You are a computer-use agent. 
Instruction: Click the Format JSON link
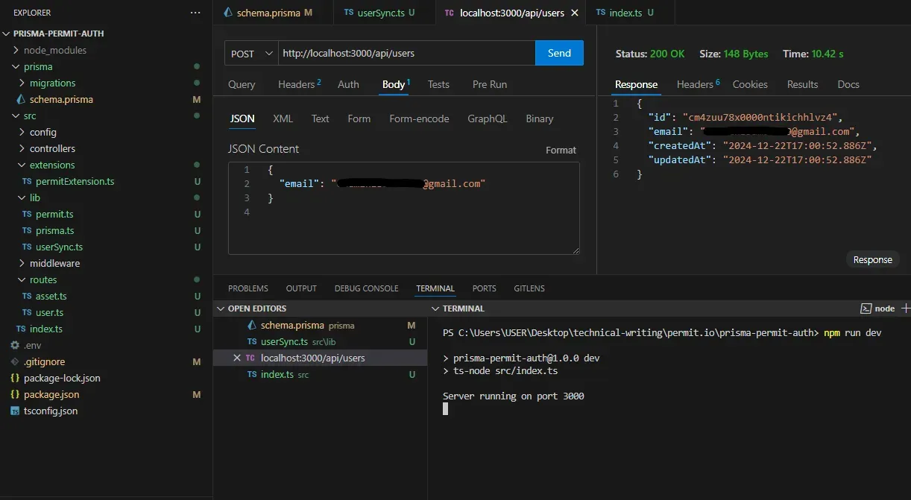click(x=561, y=150)
